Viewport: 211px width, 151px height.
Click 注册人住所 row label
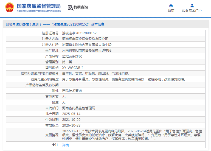pos(50,45)
